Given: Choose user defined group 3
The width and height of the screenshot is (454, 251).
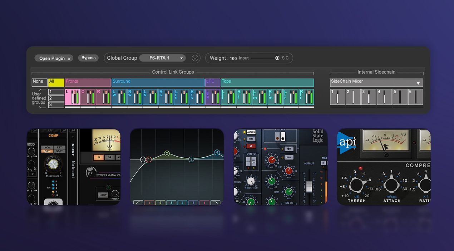Looking at the screenshot, I should click(x=56, y=105).
